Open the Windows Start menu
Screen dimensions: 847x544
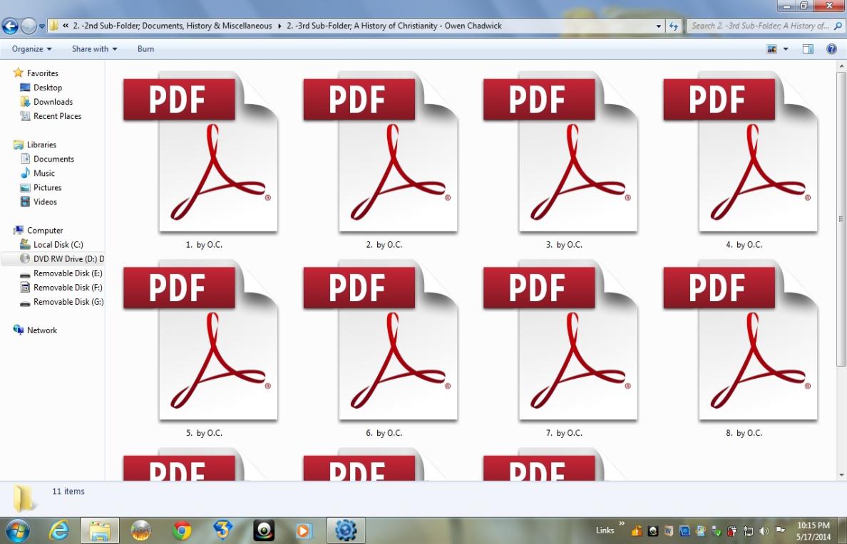pos(17,530)
